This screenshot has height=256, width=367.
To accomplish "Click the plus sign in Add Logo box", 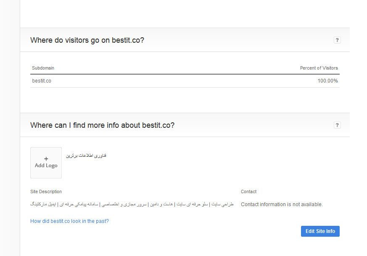I will point(46,159).
